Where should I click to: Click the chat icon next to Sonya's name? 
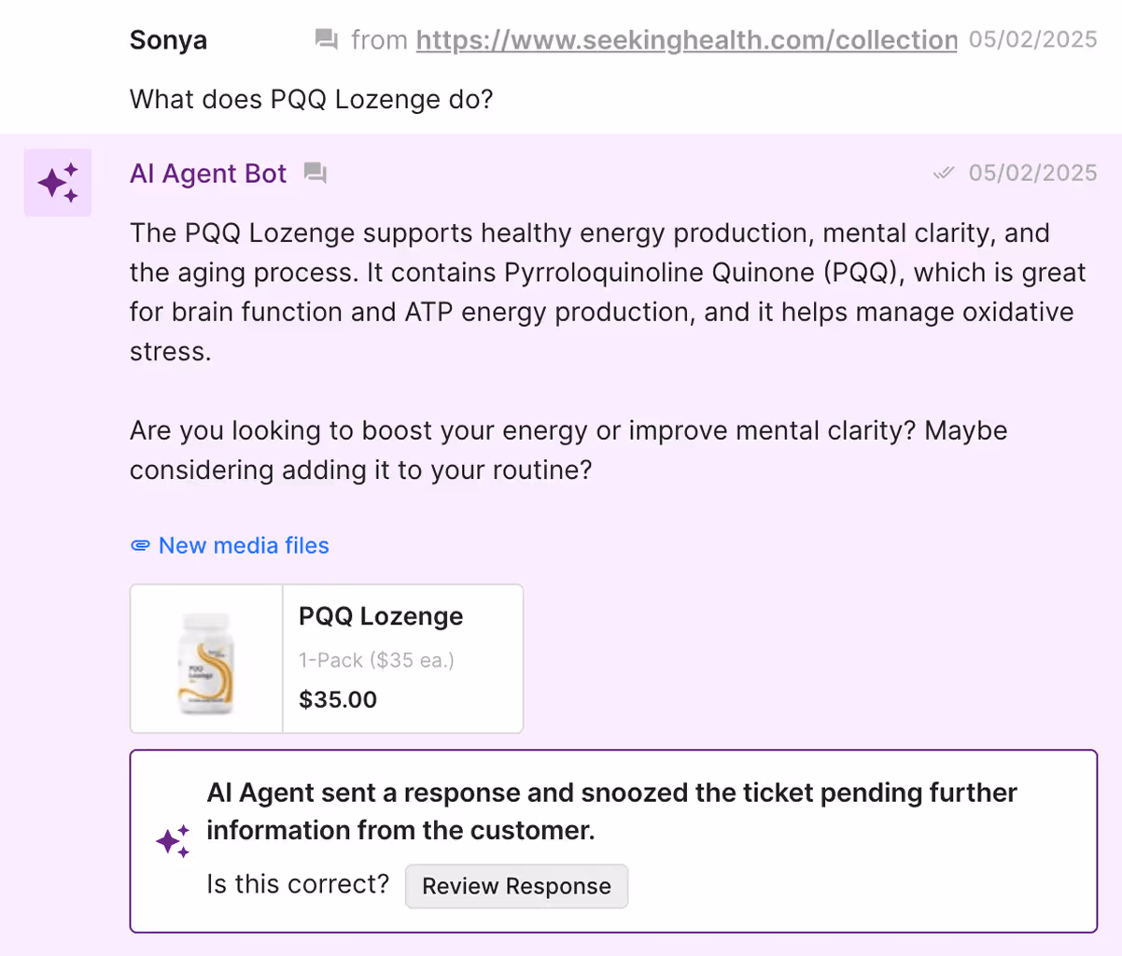[x=327, y=39]
